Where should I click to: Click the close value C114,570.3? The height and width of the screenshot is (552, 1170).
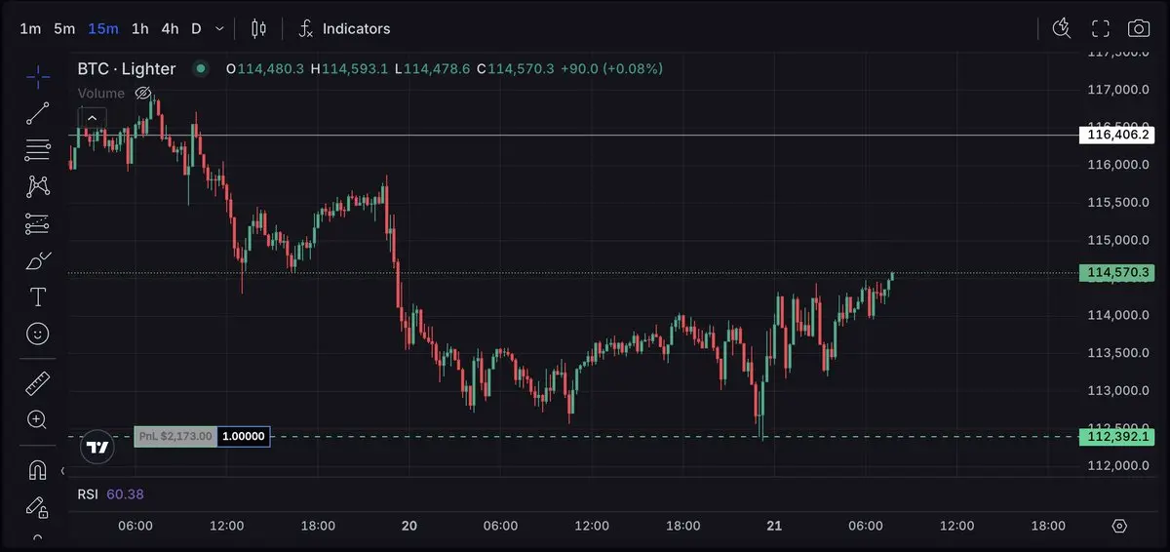tap(516, 68)
